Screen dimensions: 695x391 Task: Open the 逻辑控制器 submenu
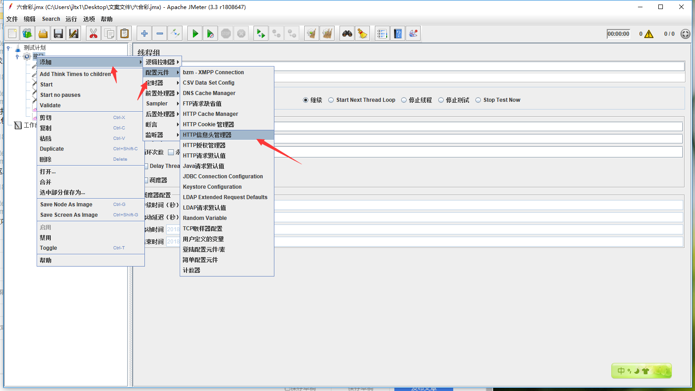pos(162,62)
